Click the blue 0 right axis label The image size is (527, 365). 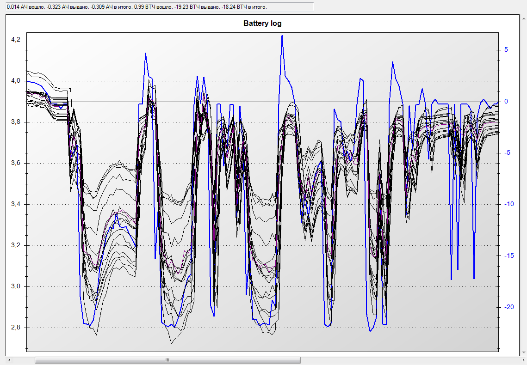[506, 102]
